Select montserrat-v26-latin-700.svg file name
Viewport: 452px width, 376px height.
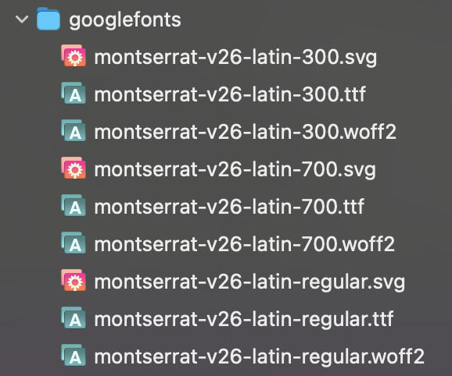(x=235, y=169)
